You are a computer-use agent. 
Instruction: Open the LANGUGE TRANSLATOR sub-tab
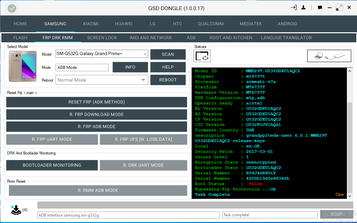pos(286,38)
